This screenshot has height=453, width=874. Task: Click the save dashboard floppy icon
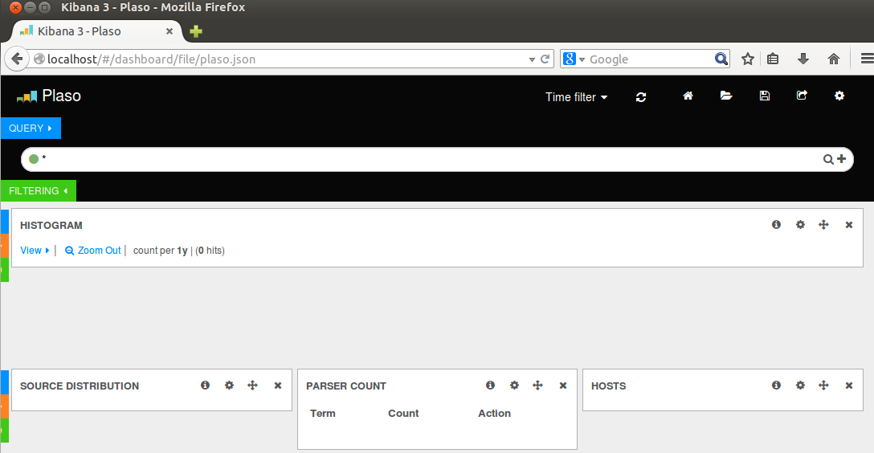pos(764,96)
